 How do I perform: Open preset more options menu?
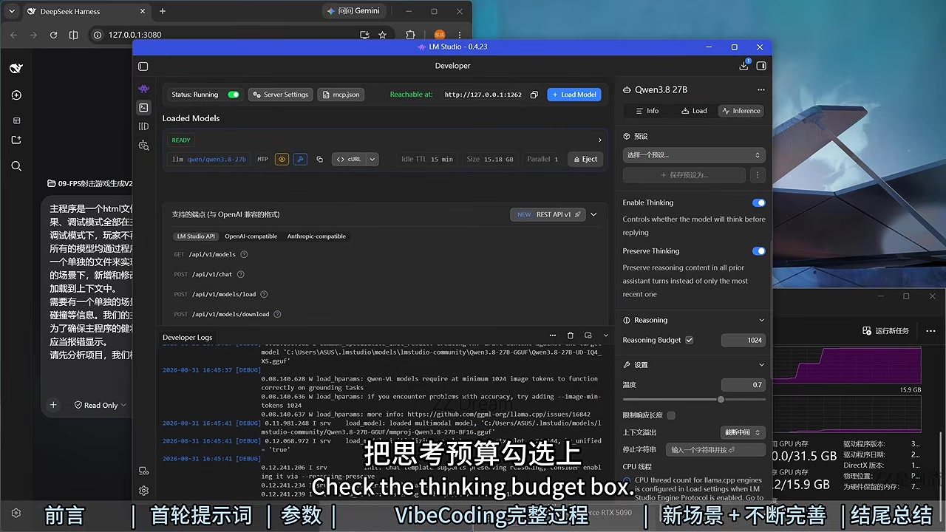tap(757, 175)
